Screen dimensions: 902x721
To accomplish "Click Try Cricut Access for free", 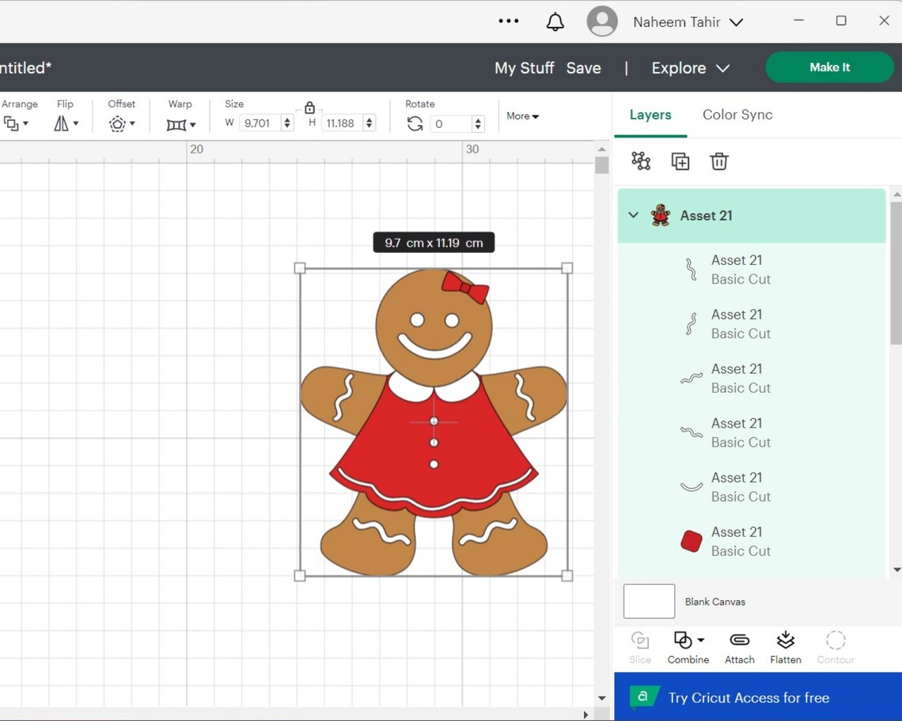I will click(749, 697).
